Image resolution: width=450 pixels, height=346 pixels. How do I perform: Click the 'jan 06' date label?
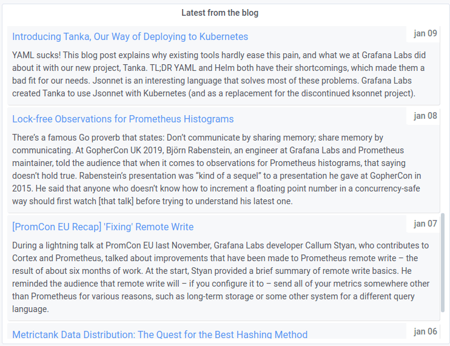[425, 331]
